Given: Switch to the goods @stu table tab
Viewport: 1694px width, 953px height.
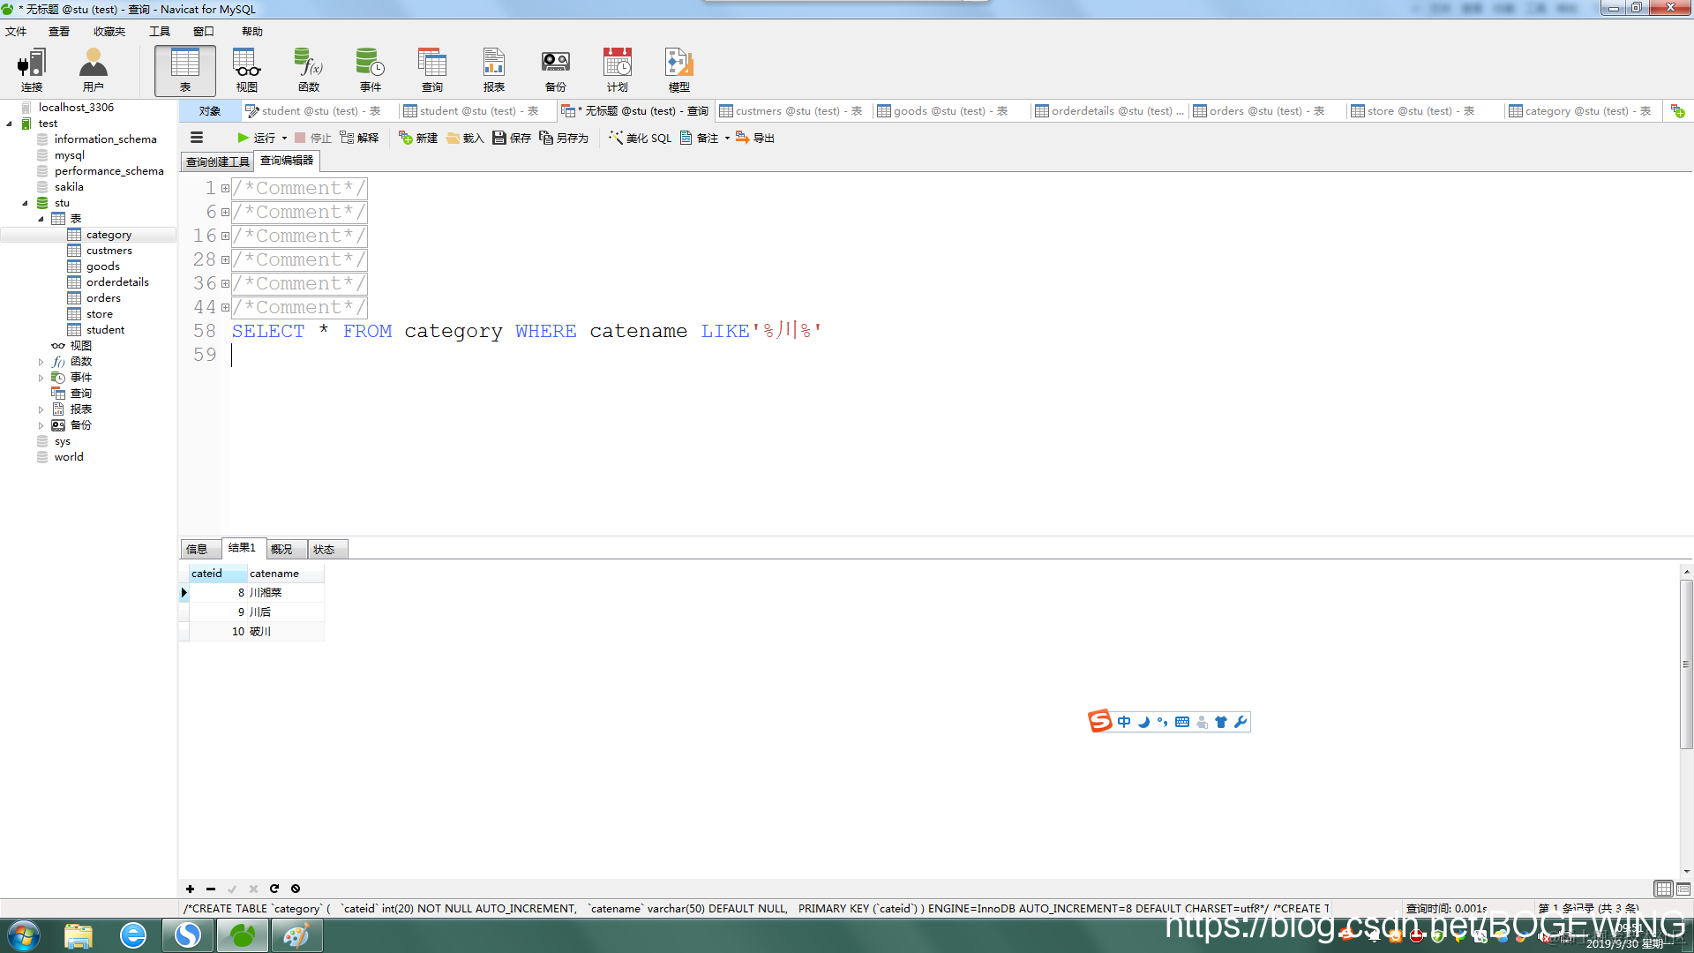Looking at the screenshot, I should pyautogui.click(x=941, y=111).
